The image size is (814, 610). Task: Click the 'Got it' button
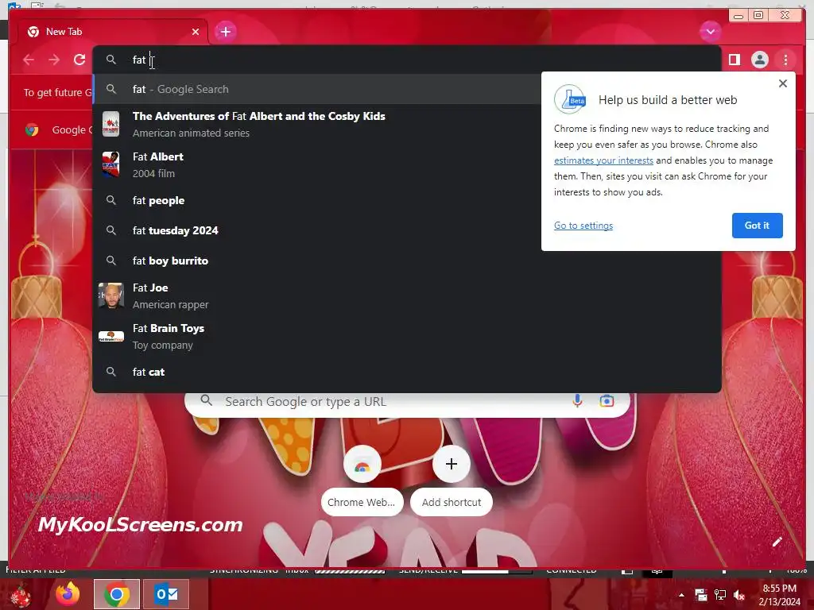(x=757, y=226)
